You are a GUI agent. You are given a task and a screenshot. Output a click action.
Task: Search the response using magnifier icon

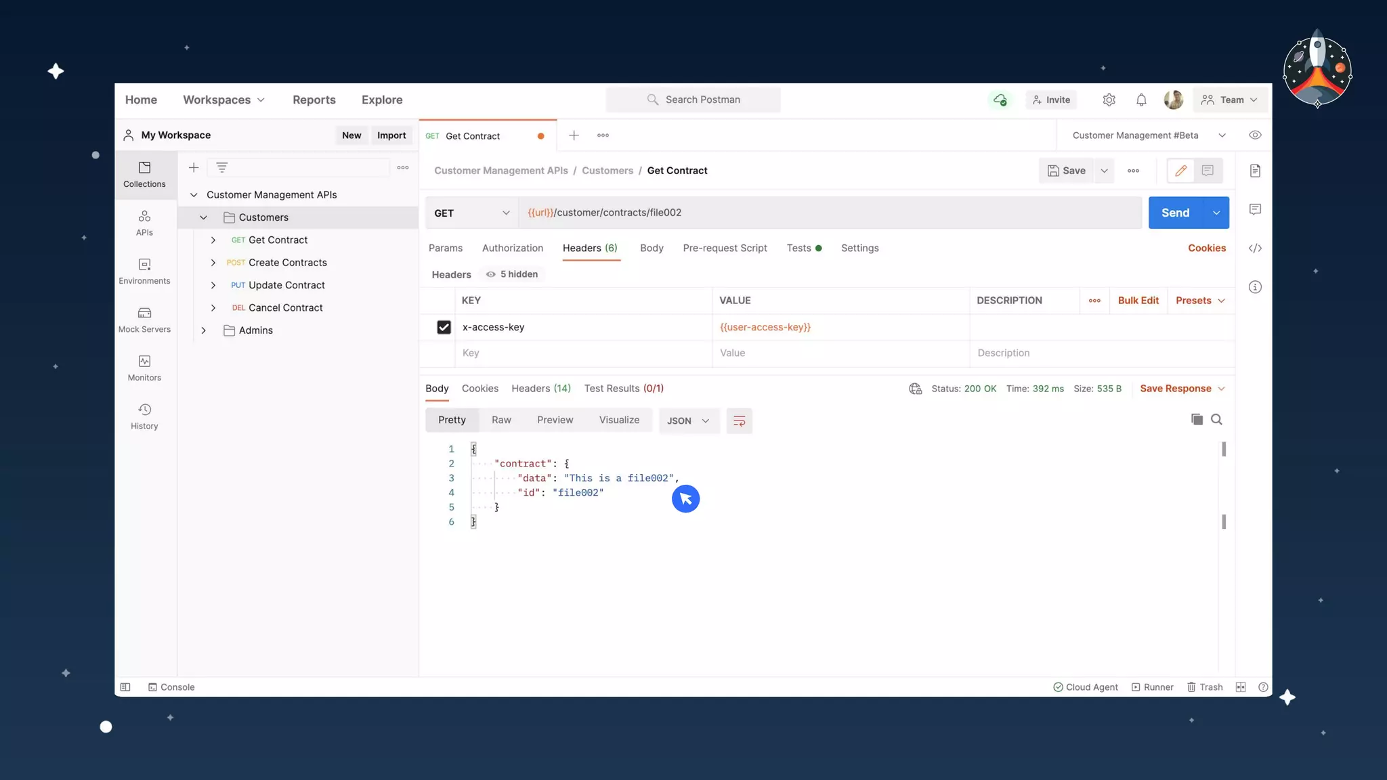(x=1216, y=419)
